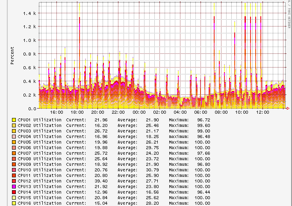This screenshot has height=206, width=292.
Task: Click the CPU16 Utilization color swatch
Action: click(14, 203)
